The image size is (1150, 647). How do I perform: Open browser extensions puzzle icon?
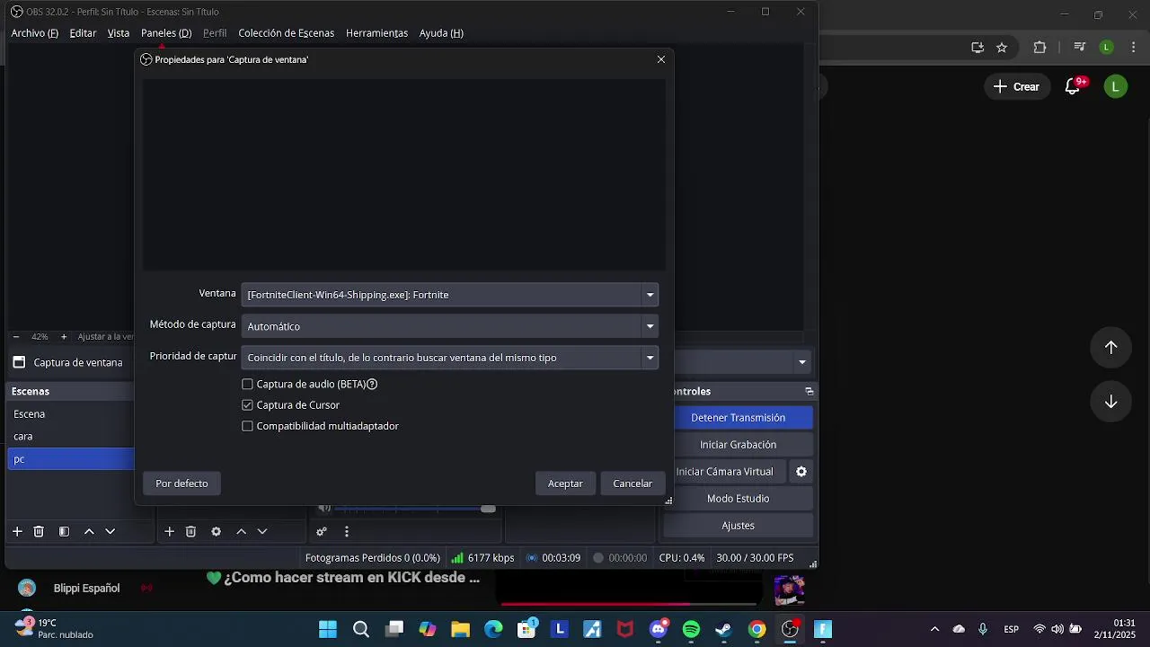(1040, 48)
